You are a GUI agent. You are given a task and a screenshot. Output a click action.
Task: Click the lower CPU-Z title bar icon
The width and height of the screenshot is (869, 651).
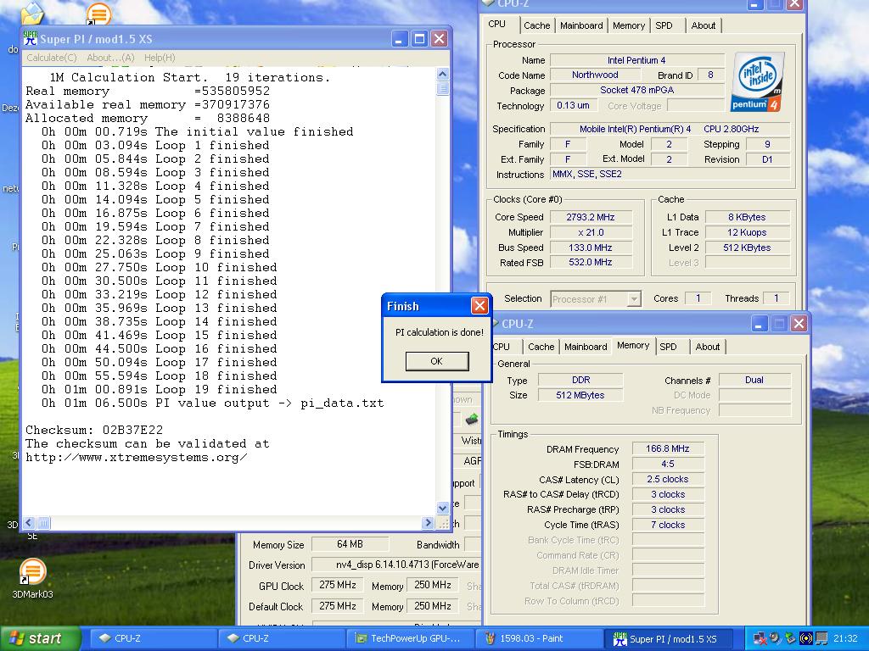496,323
